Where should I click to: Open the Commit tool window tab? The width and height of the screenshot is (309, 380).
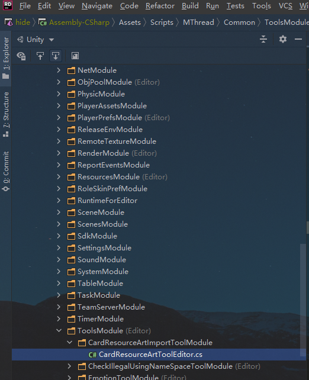(6, 171)
